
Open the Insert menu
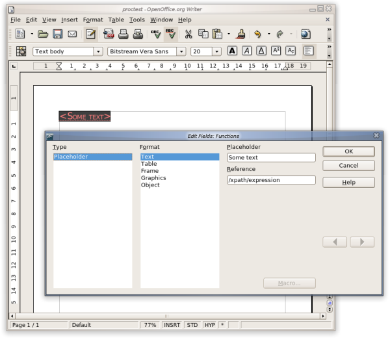[70, 19]
